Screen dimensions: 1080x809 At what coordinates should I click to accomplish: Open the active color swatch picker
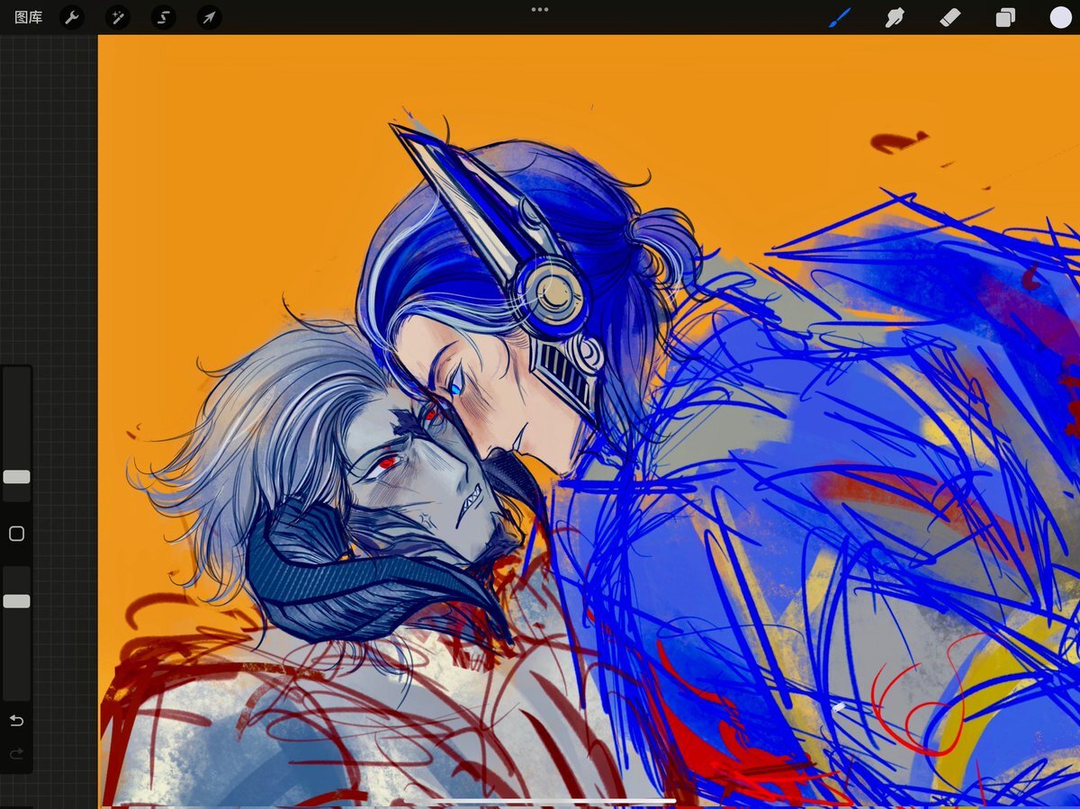pos(1060,17)
